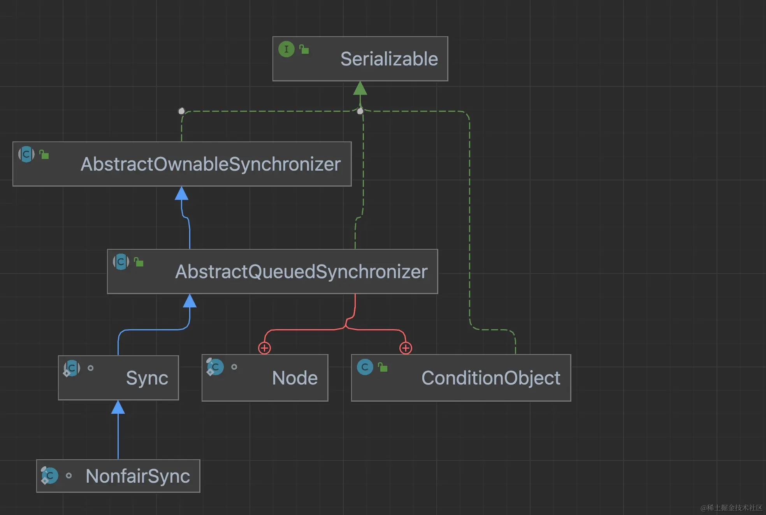Click the green interface icon on Serializable
The width and height of the screenshot is (766, 515).
coord(286,49)
